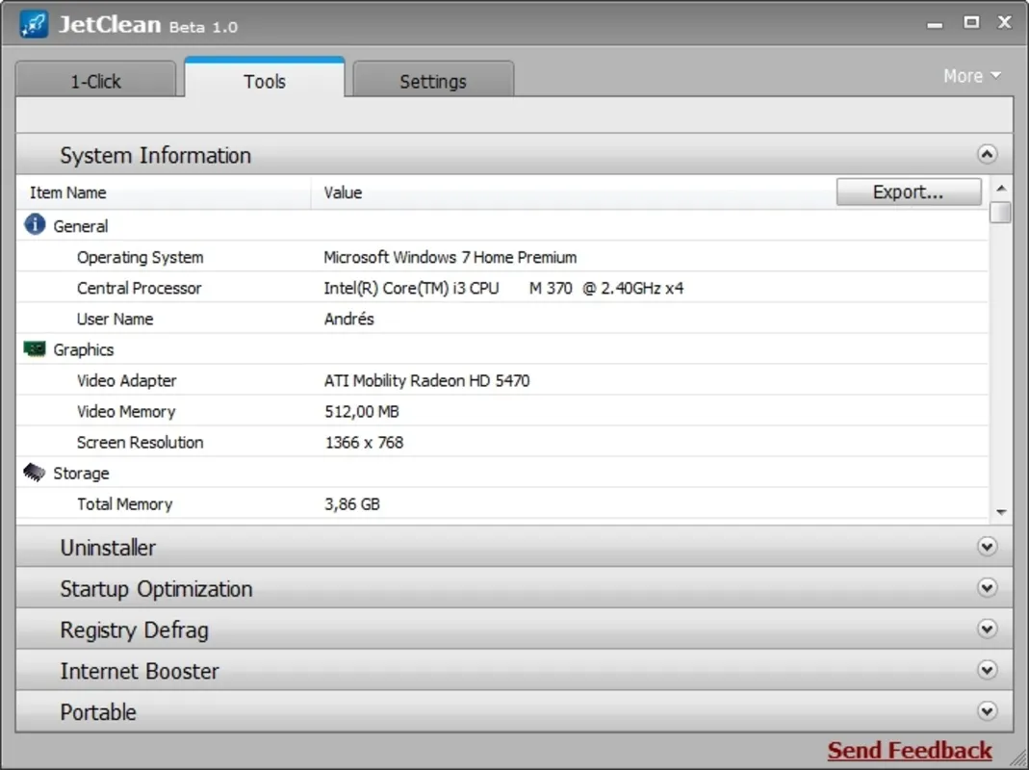The image size is (1029, 770).
Task: Click the Internet Booster section title
Action: (140, 671)
